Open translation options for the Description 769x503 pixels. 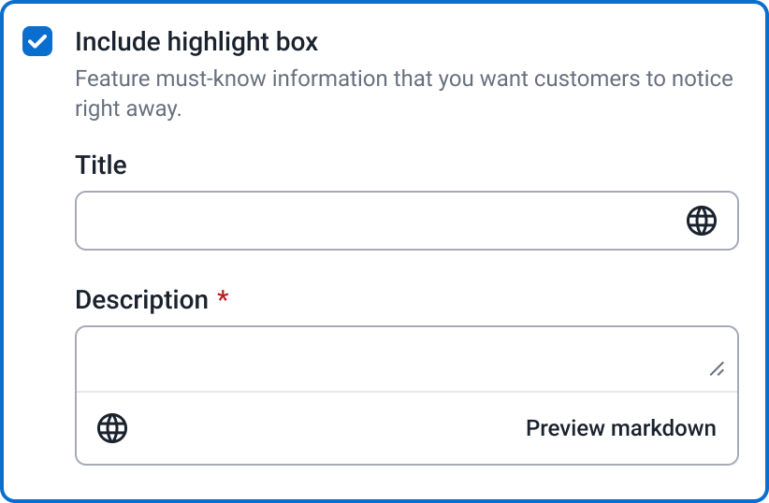click(112, 428)
